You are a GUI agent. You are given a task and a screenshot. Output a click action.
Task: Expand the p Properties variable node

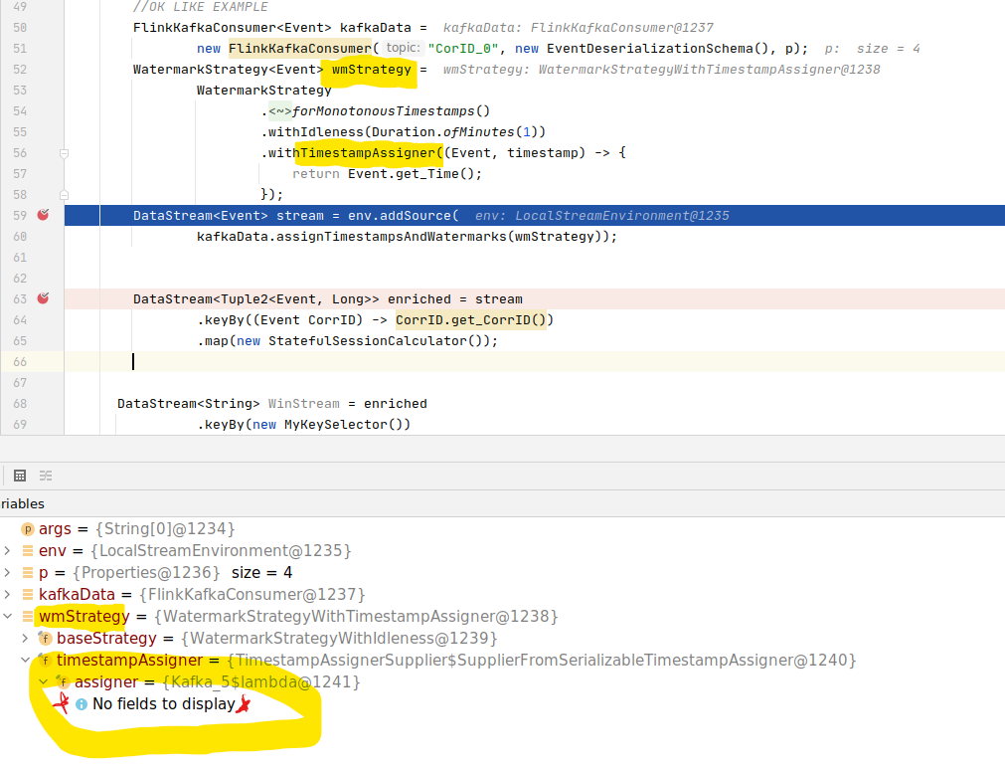tap(8, 573)
